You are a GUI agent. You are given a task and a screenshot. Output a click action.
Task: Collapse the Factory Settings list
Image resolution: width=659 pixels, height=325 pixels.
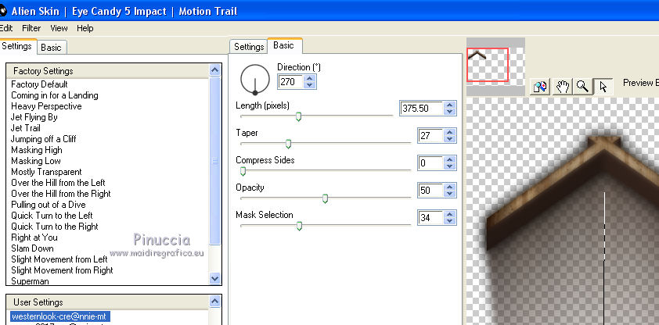pos(214,70)
